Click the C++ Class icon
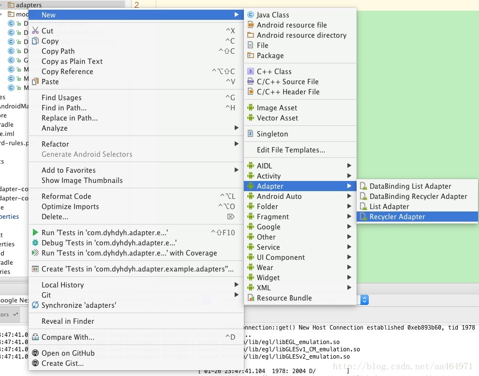This screenshot has width=479, height=376. 250,72
